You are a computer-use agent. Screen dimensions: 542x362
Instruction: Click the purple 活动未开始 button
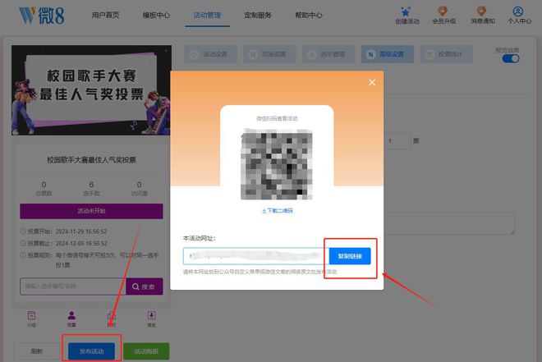pos(91,211)
